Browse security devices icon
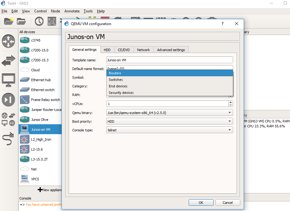290x211 pixels. click(x=8, y=100)
